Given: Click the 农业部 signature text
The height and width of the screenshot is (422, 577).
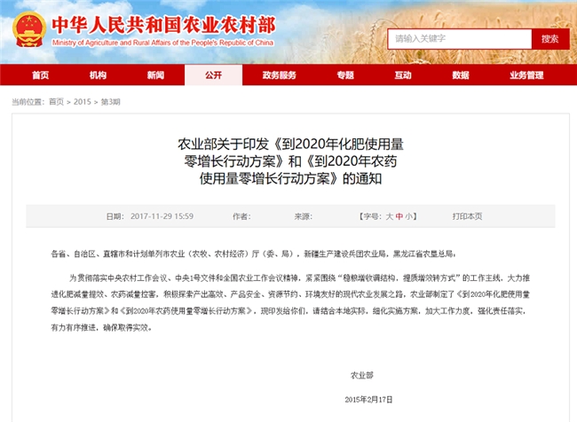Looking at the screenshot, I should point(361,375).
